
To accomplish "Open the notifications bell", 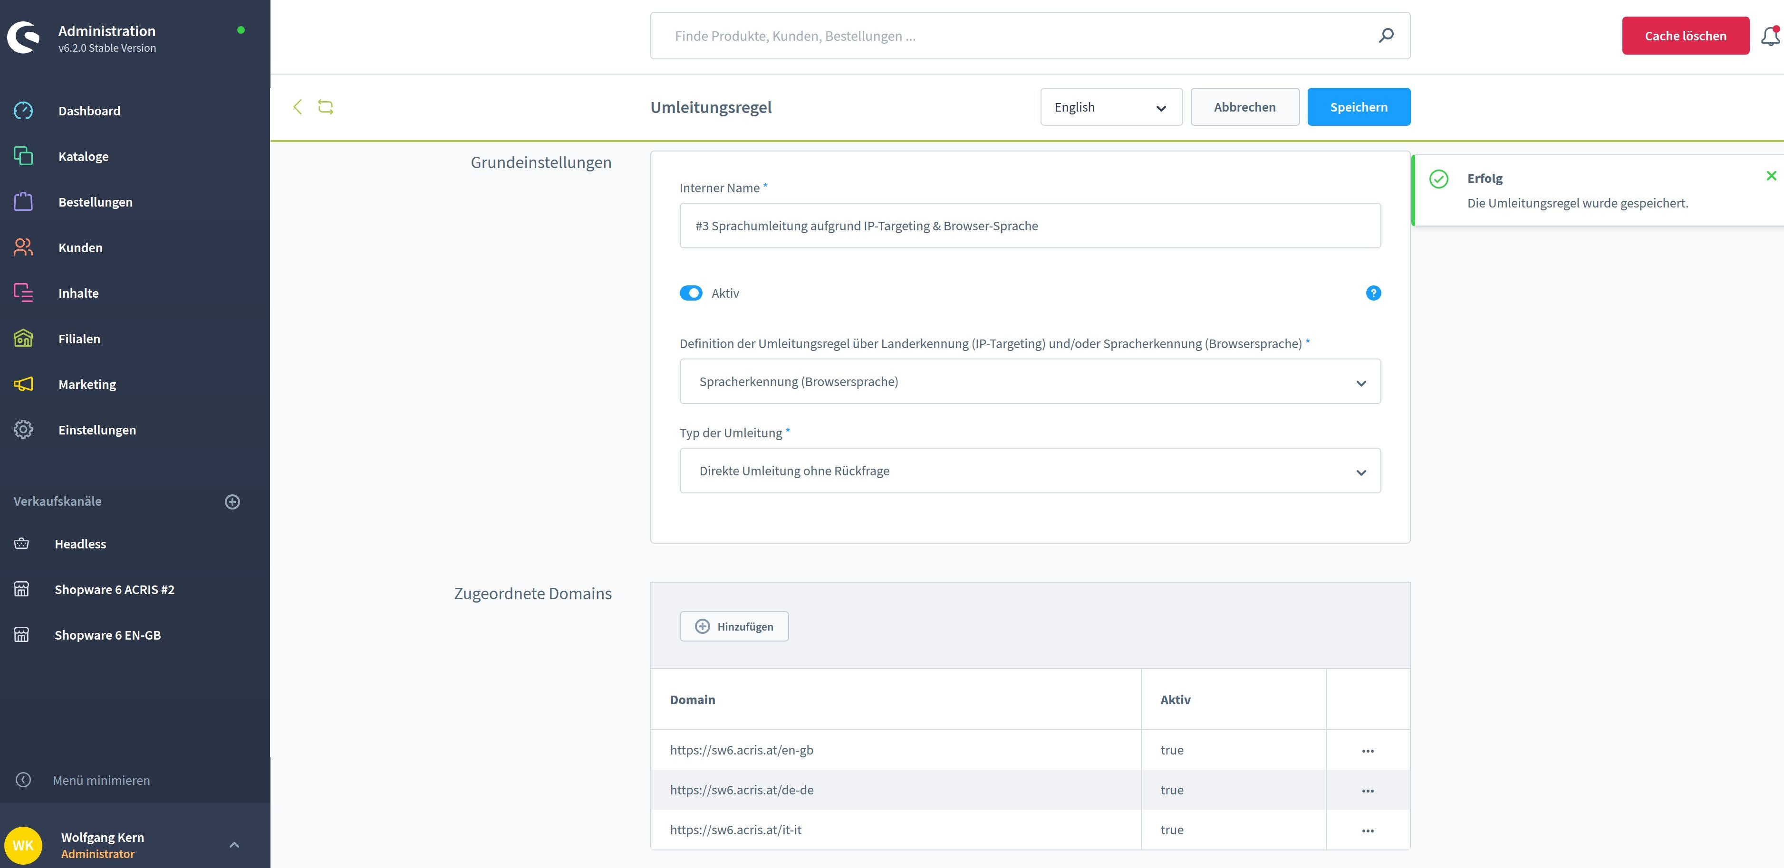I will tap(1770, 36).
